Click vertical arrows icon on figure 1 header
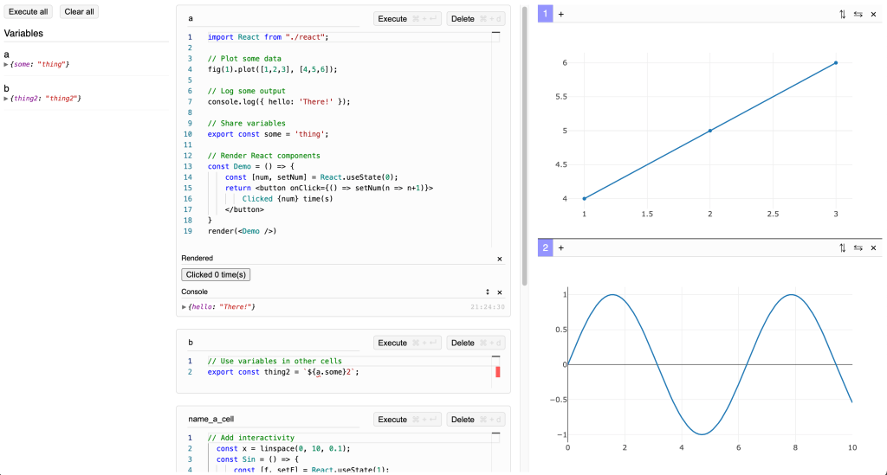 (842, 15)
